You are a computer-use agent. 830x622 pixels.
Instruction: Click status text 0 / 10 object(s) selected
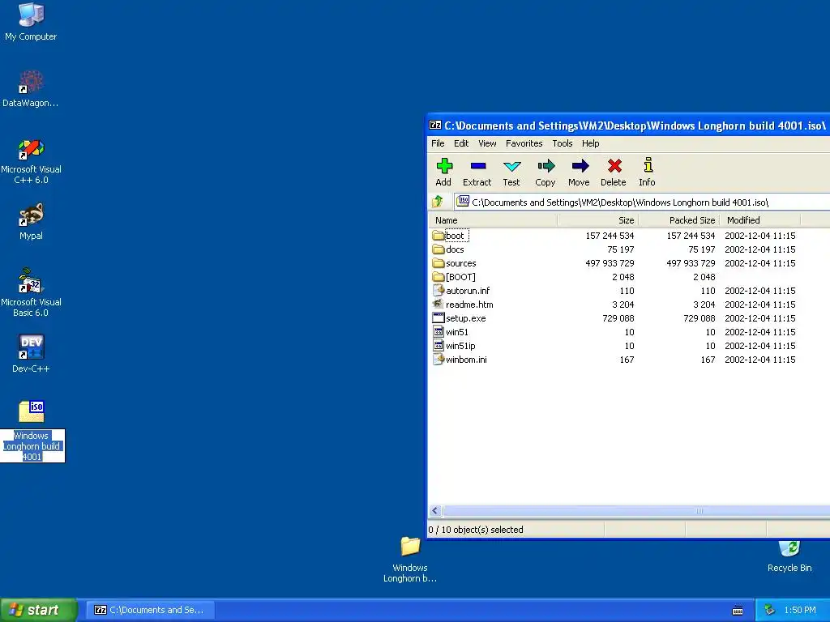476,530
